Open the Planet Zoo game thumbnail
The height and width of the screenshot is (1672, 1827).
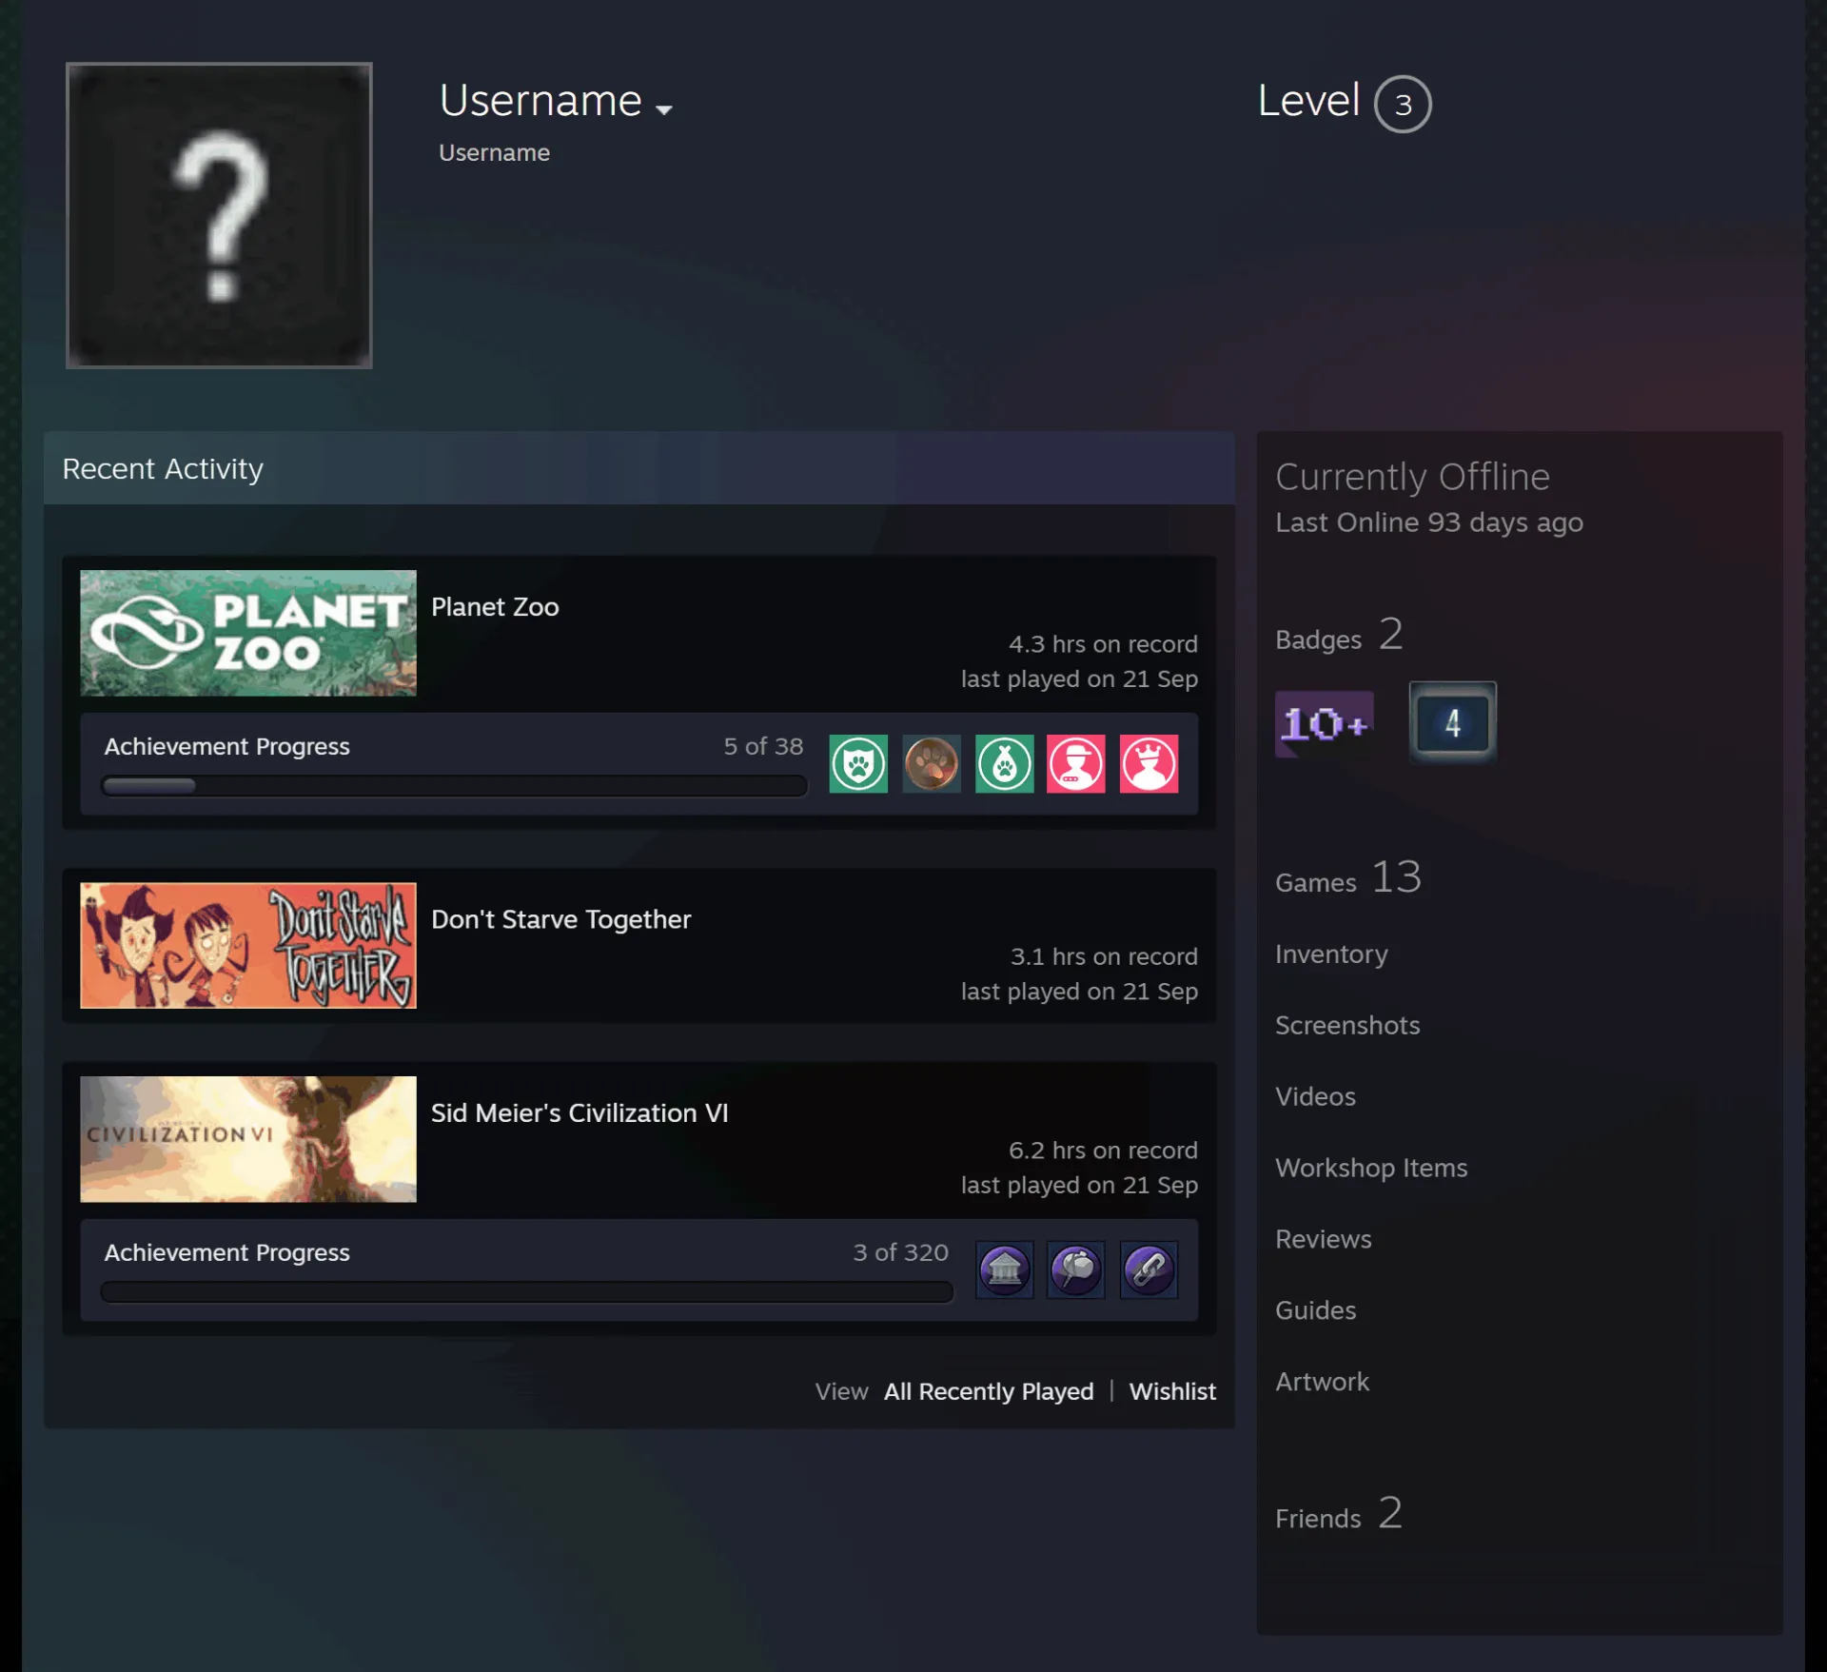(x=248, y=633)
